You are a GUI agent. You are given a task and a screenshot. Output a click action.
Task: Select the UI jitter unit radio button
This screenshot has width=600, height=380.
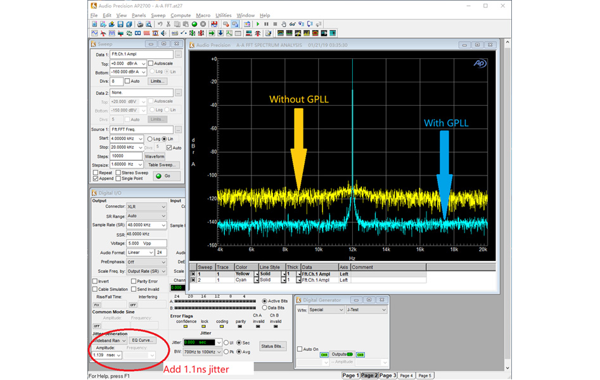pos(226,343)
